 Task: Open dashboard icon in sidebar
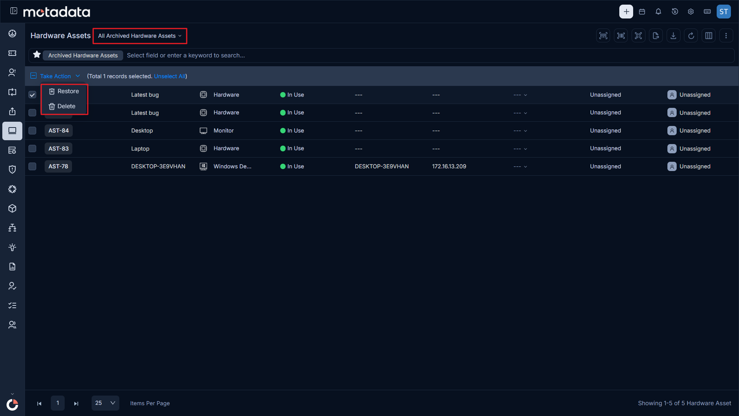tap(12, 34)
